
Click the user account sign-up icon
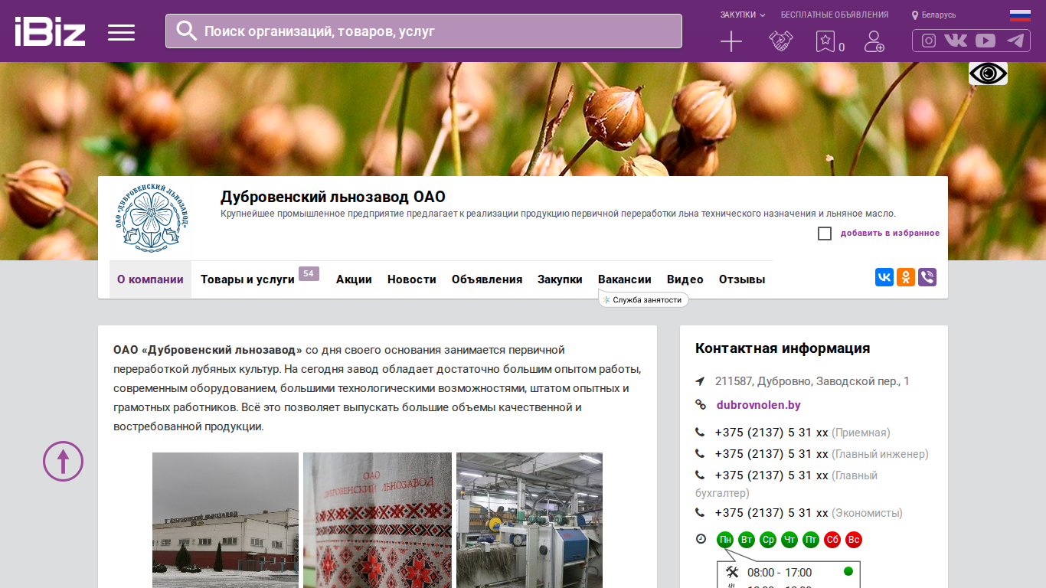pyautogui.click(x=874, y=41)
